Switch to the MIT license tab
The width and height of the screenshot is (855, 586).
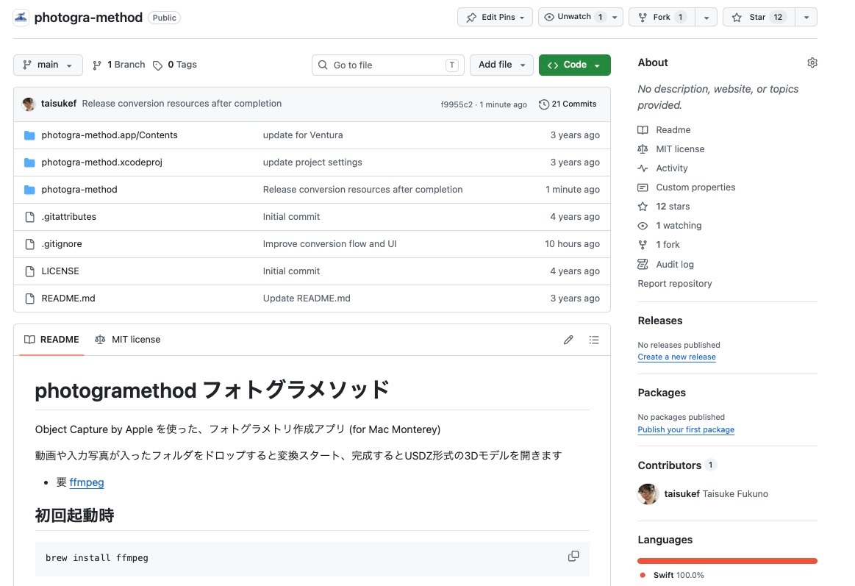tap(128, 340)
